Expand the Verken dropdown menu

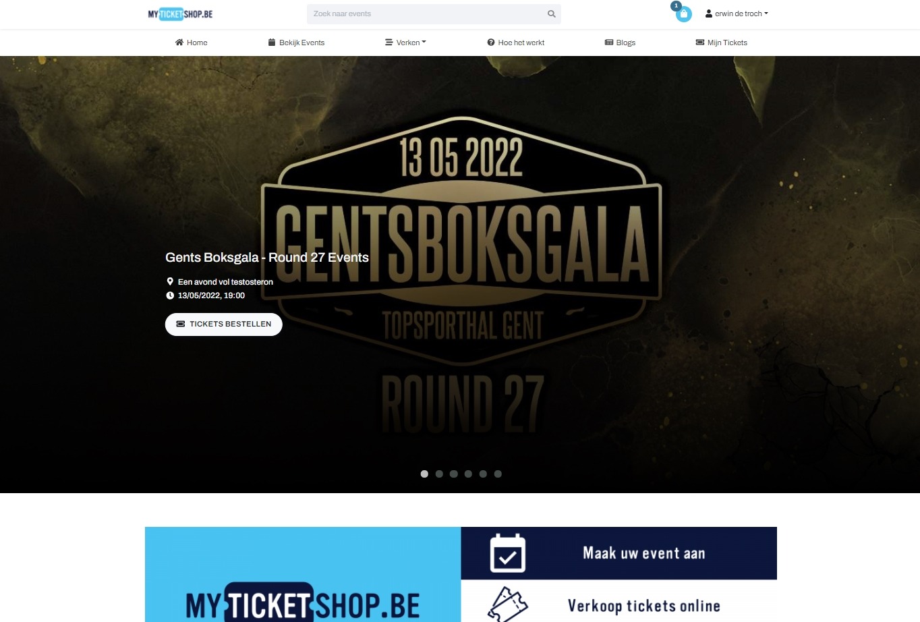point(406,43)
